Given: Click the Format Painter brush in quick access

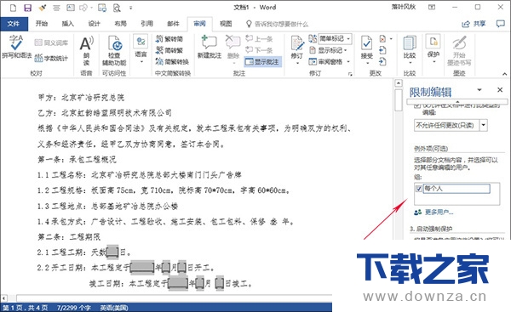Looking at the screenshot, I should click(x=43, y=8).
